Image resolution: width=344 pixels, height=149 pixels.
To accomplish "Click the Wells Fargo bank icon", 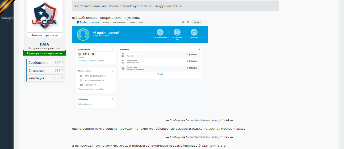I will pos(81,80).
